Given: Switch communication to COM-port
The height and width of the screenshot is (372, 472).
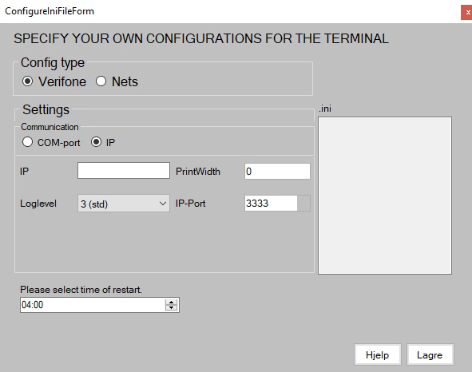Looking at the screenshot, I should (51, 142).
